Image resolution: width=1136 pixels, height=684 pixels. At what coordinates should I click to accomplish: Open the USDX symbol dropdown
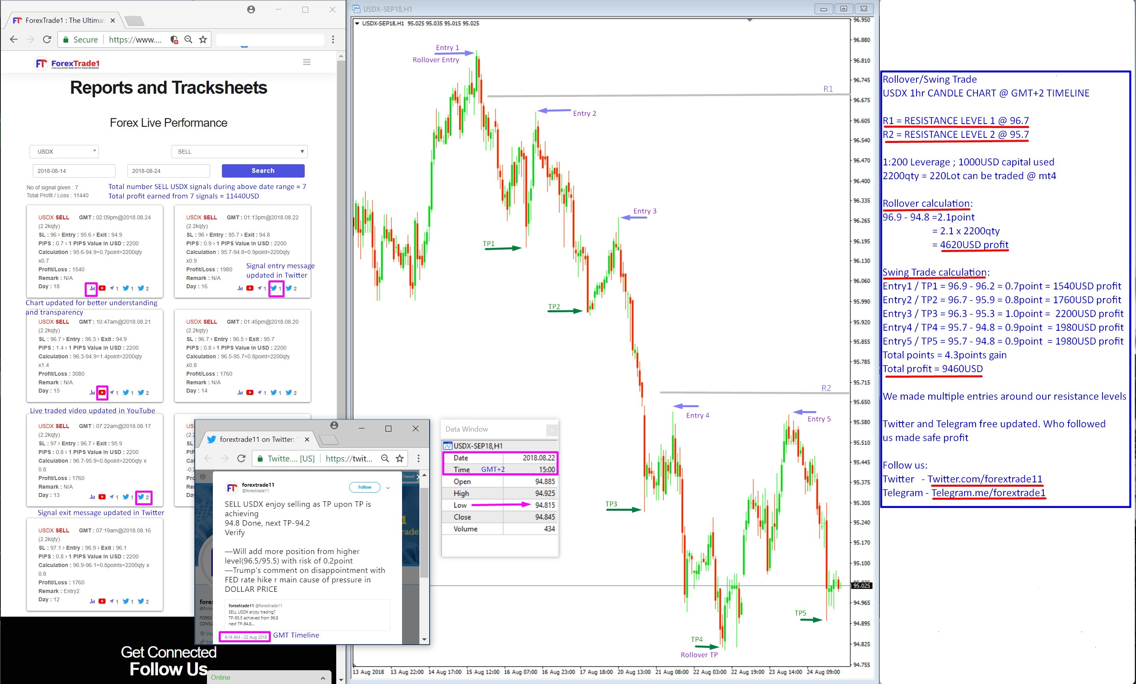65,152
